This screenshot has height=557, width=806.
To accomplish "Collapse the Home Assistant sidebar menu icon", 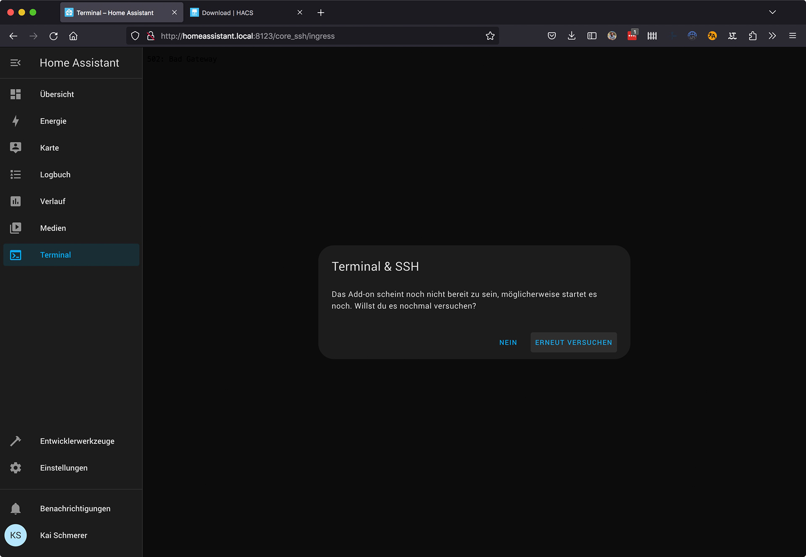I will pyautogui.click(x=16, y=63).
